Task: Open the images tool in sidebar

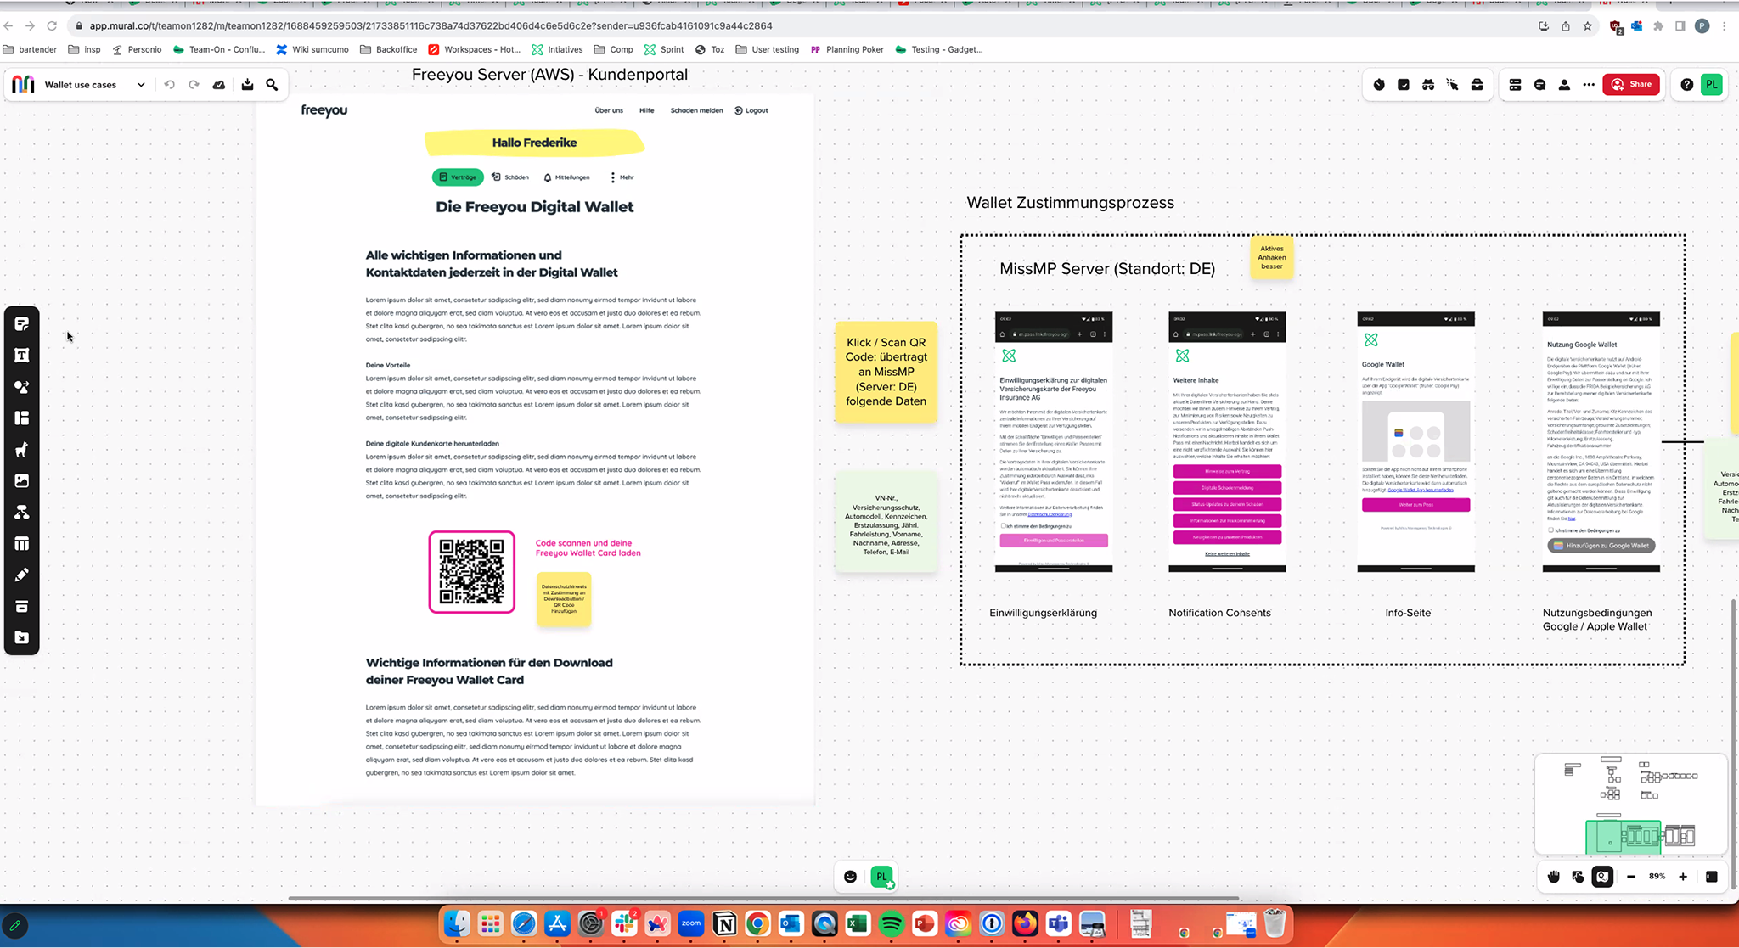Action: coord(22,480)
